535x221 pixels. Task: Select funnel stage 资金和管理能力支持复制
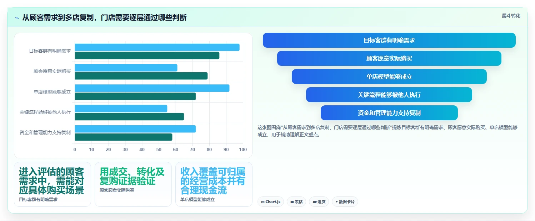389,113
